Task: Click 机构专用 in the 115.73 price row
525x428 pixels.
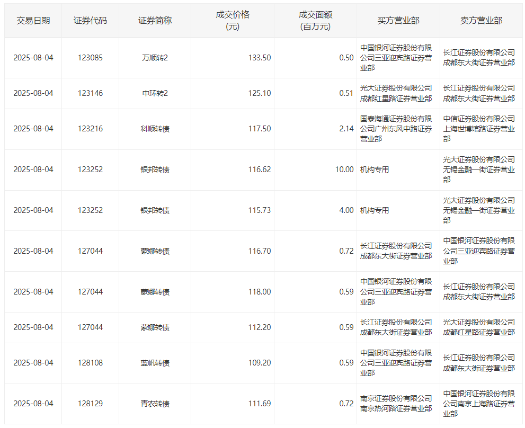Action: tap(375, 210)
